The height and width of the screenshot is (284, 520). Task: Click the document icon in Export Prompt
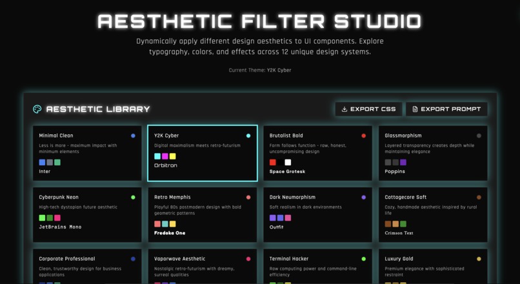(415, 109)
